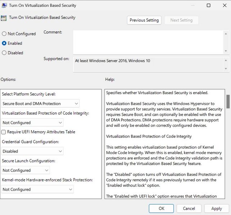Open Kernel-mode Hardware-enforced Stack Protection dropdown
The width and height of the screenshot is (231, 215).
pos(37,189)
